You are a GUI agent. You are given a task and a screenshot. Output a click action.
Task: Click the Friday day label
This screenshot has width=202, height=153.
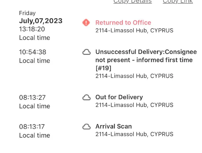(x=27, y=13)
